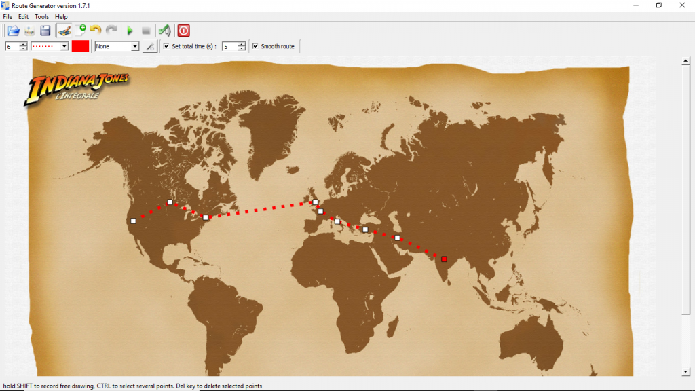Open the Tools menu

coord(41,16)
